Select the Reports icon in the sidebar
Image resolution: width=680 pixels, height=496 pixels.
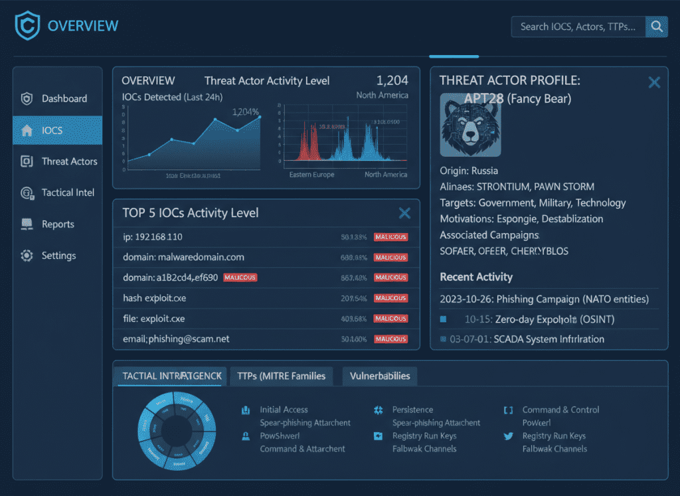27,224
